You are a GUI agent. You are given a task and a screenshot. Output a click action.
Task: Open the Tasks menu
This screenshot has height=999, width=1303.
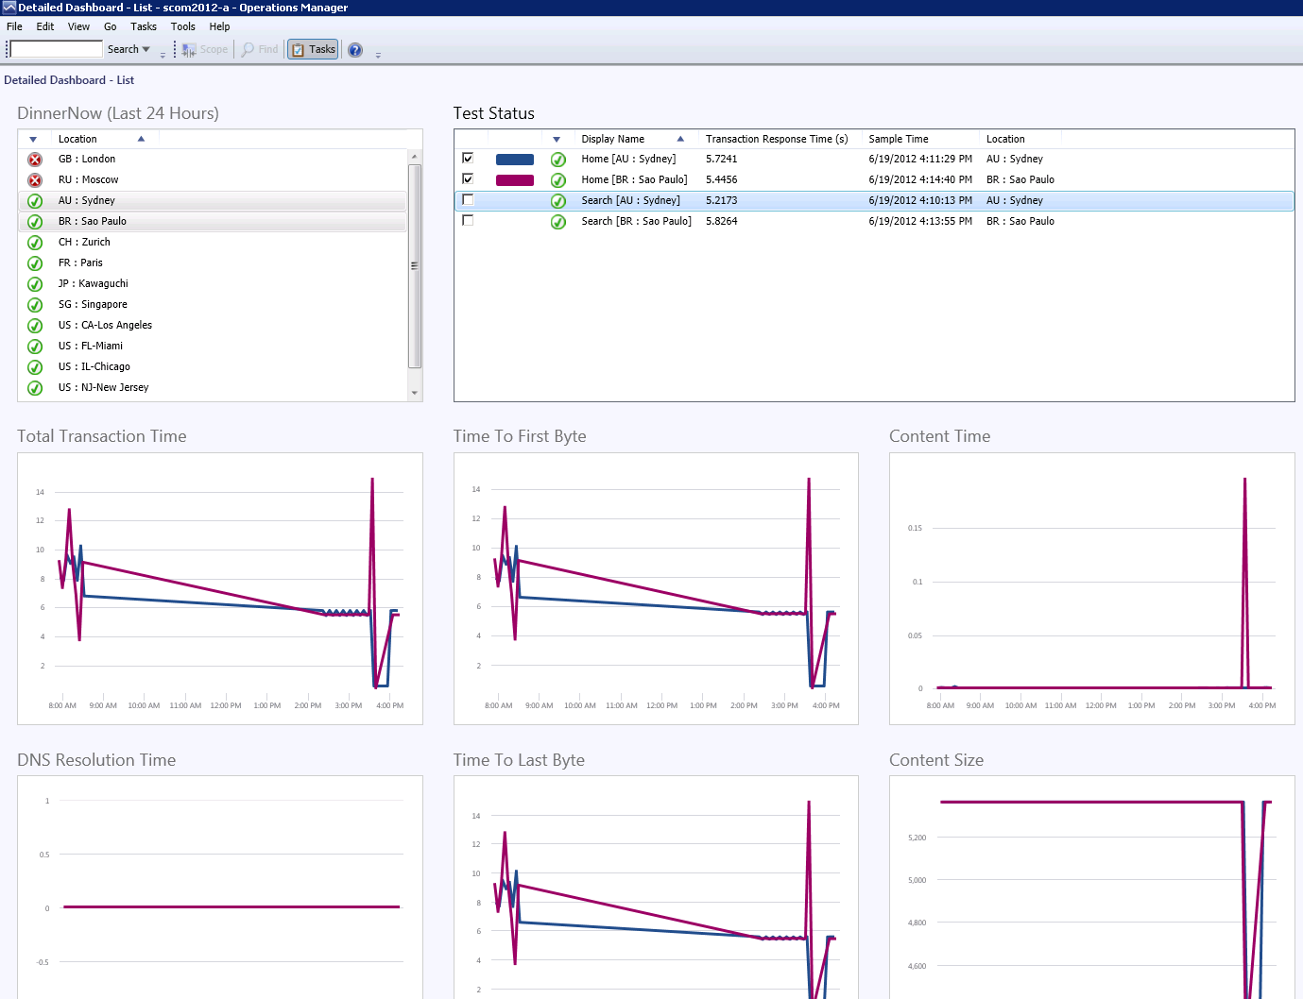click(144, 26)
